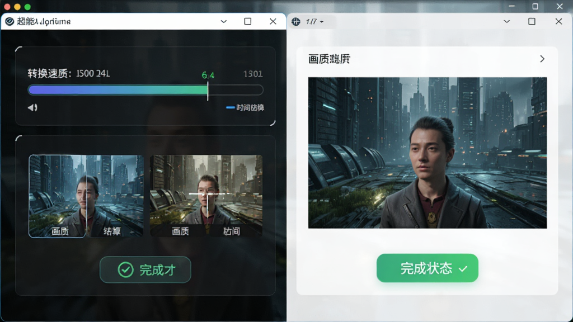Click the 画质 label on left thumbnail
Image resolution: width=573 pixels, height=322 pixels.
(60, 231)
